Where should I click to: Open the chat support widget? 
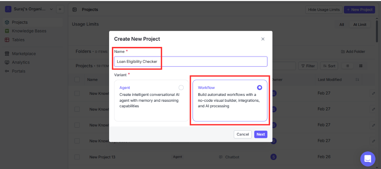(x=367, y=159)
